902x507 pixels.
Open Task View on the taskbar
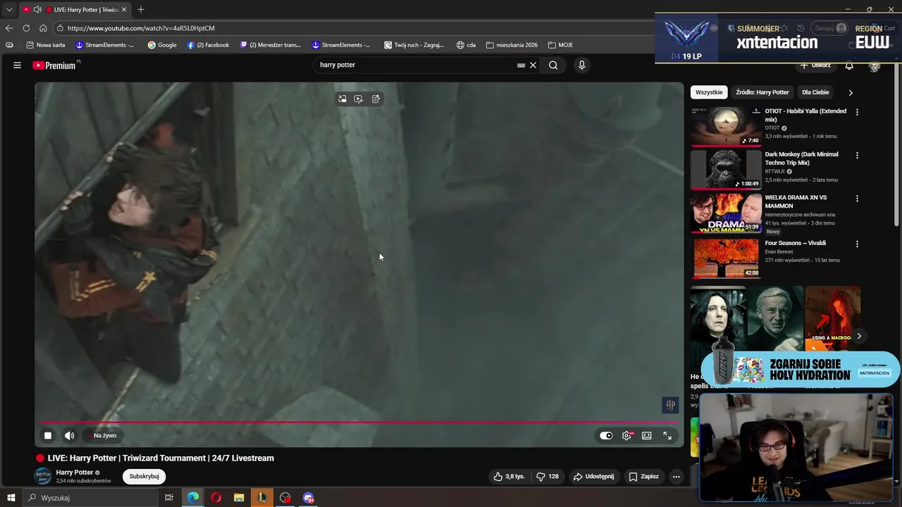(x=169, y=498)
